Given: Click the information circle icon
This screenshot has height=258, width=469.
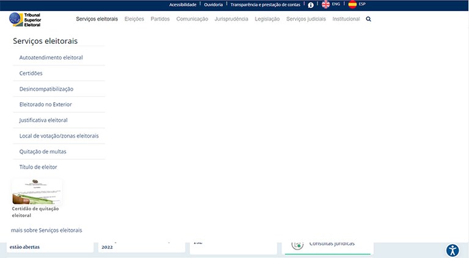Looking at the screenshot, I should (x=311, y=5).
